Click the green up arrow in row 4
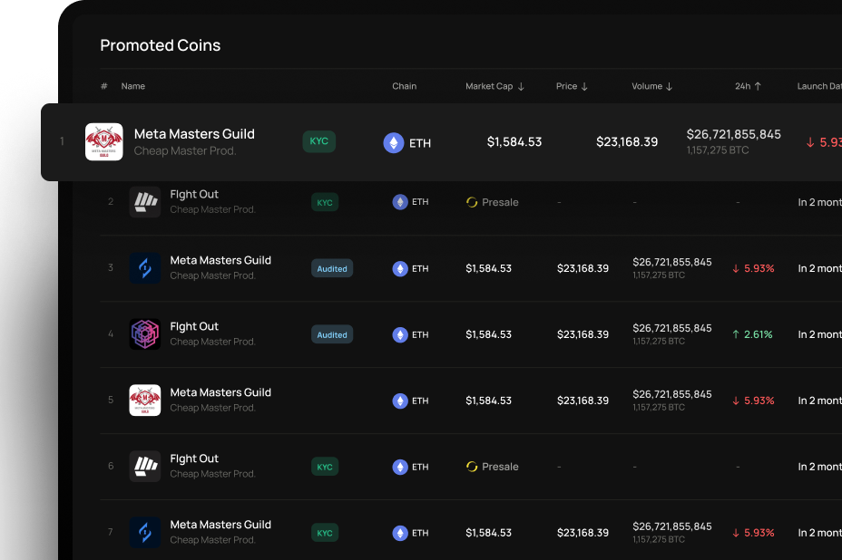842x560 pixels. click(x=736, y=334)
